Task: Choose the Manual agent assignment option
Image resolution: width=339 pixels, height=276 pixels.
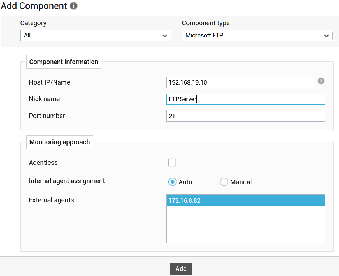Action: 224,182
